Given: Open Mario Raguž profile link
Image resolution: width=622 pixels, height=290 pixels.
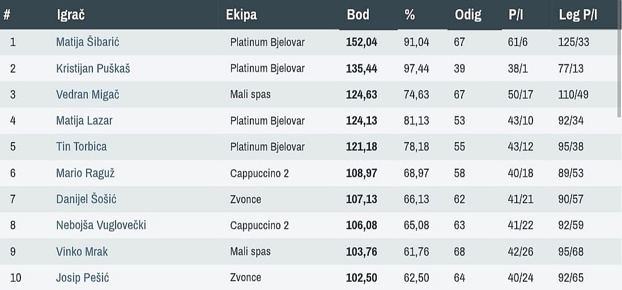Looking at the screenshot, I should pyautogui.click(x=86, y=173).
